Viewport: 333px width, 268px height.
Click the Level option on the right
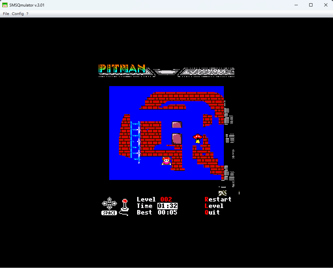pos(214,206)
